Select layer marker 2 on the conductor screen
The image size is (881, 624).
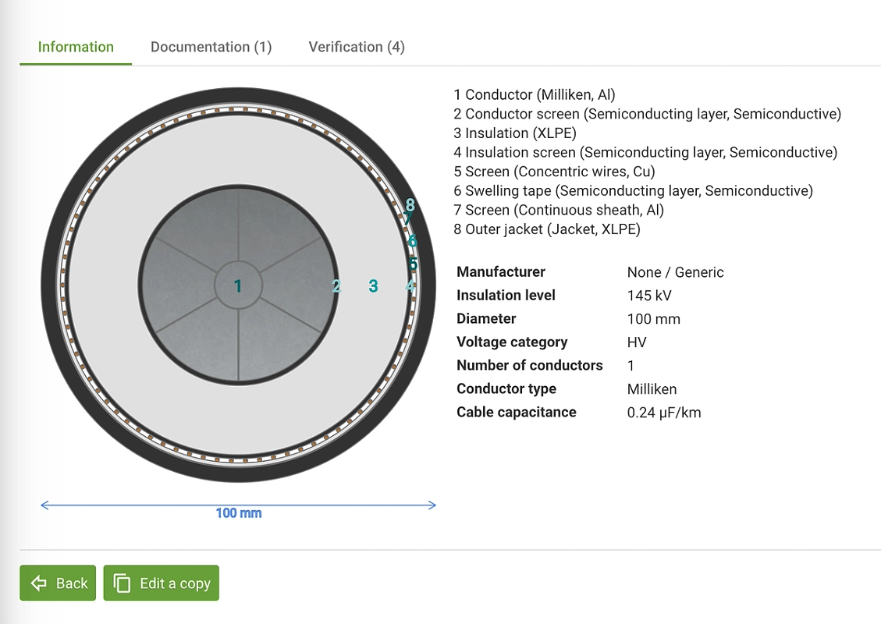pyautogui.click(x=336, y=286)
